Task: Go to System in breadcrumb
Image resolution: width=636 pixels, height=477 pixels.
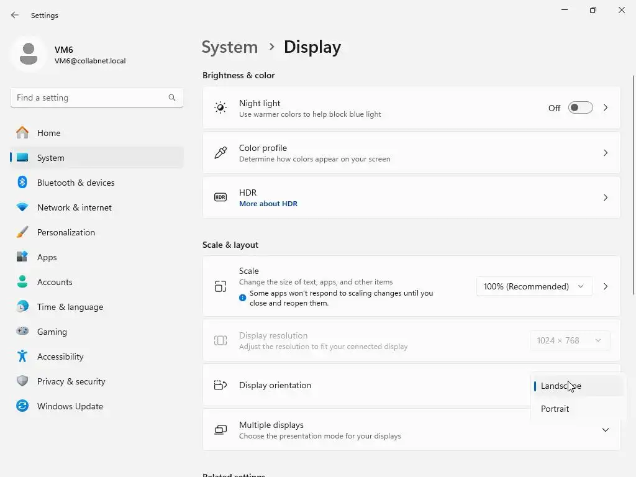Action: tap(230, 47)
